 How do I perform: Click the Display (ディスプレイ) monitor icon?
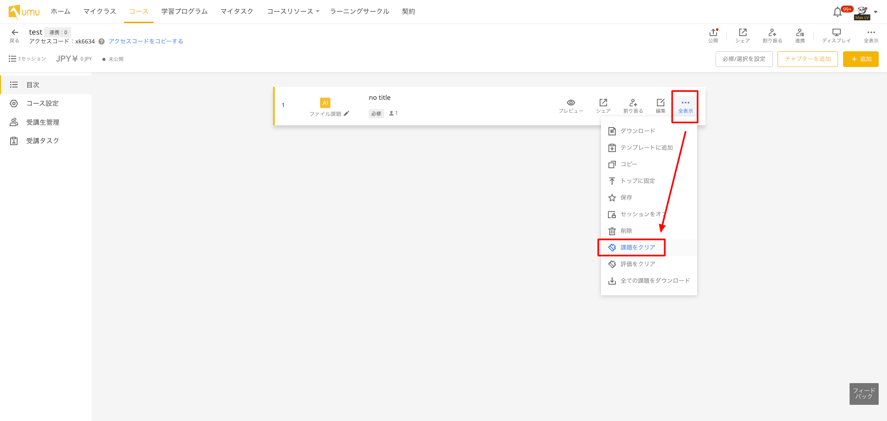pos(836,33)
